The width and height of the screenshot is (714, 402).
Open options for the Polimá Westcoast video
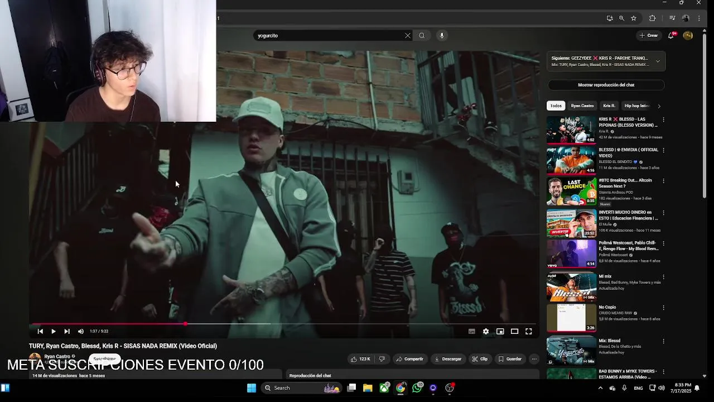pos(663,244)
